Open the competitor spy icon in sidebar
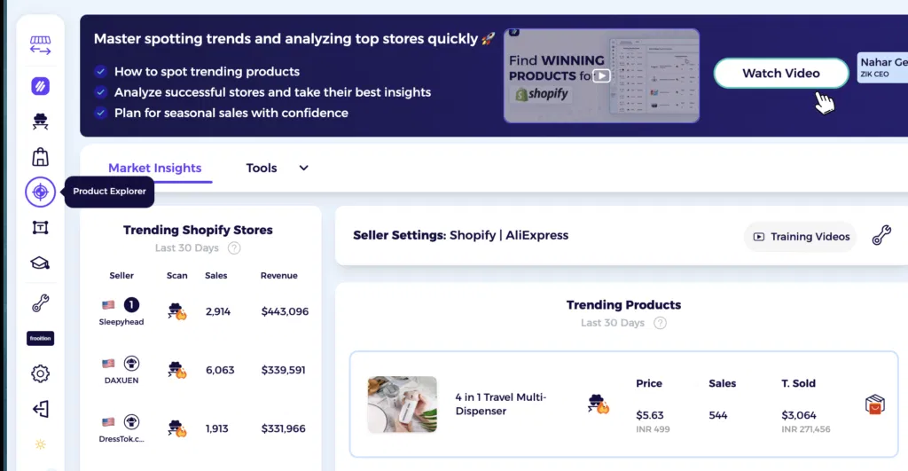908x471 pixels. (40, 122)
